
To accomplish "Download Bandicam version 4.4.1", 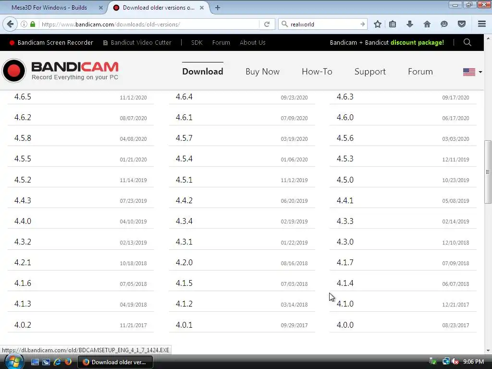I will 345,200.
